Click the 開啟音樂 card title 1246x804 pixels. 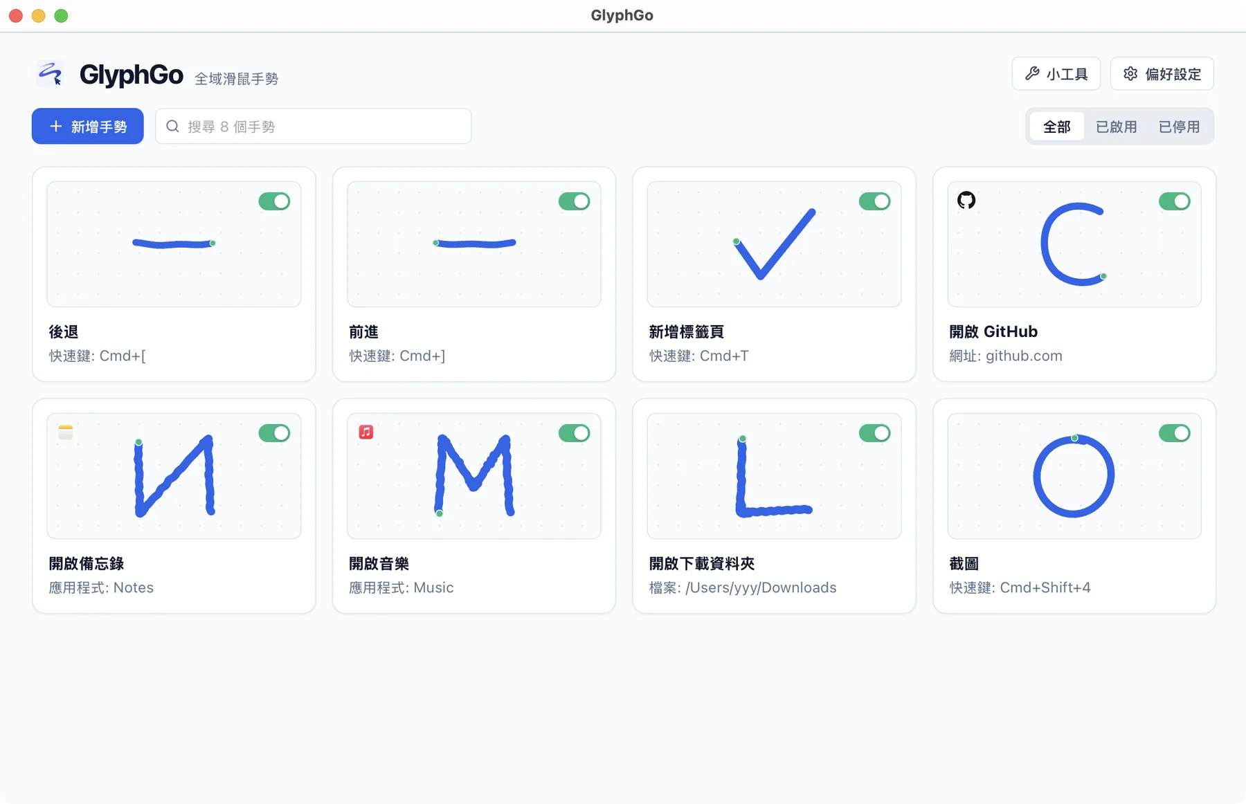(x=379, y=564)
